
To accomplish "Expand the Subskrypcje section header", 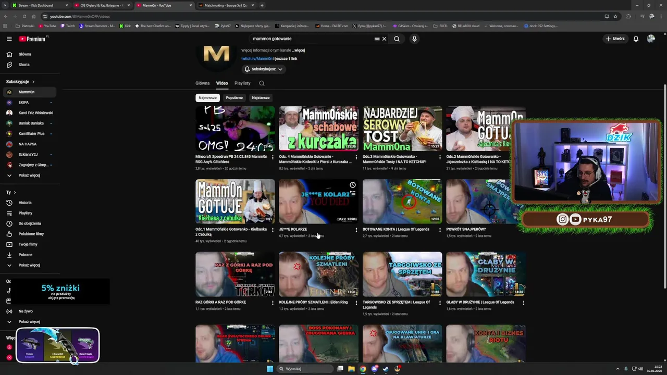I will (x=20, y=82).
